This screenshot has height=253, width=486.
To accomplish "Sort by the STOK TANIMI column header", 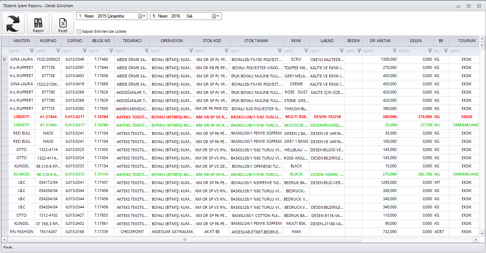I will 256,41.
